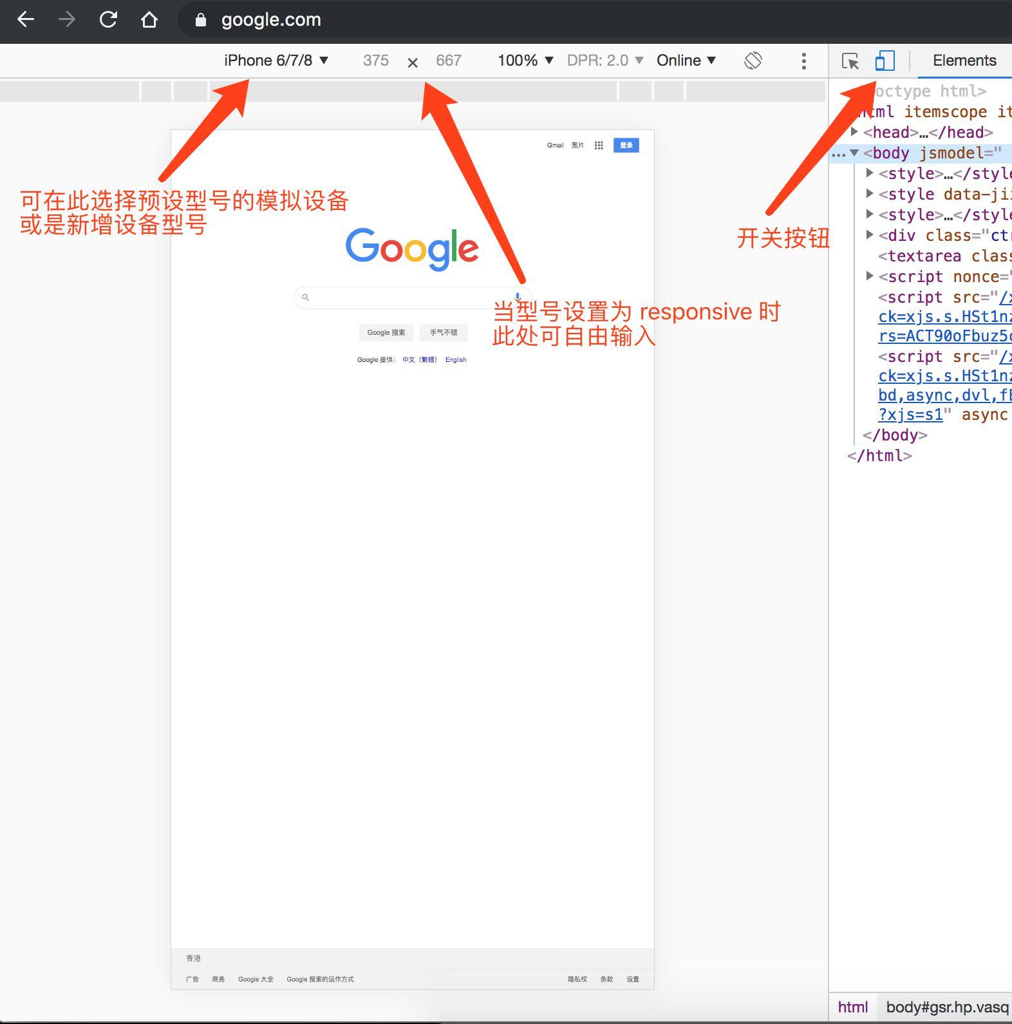Expand the head element node
Image resolution: width=1012 pixels, height=1024 pixels.
(854, 132)
